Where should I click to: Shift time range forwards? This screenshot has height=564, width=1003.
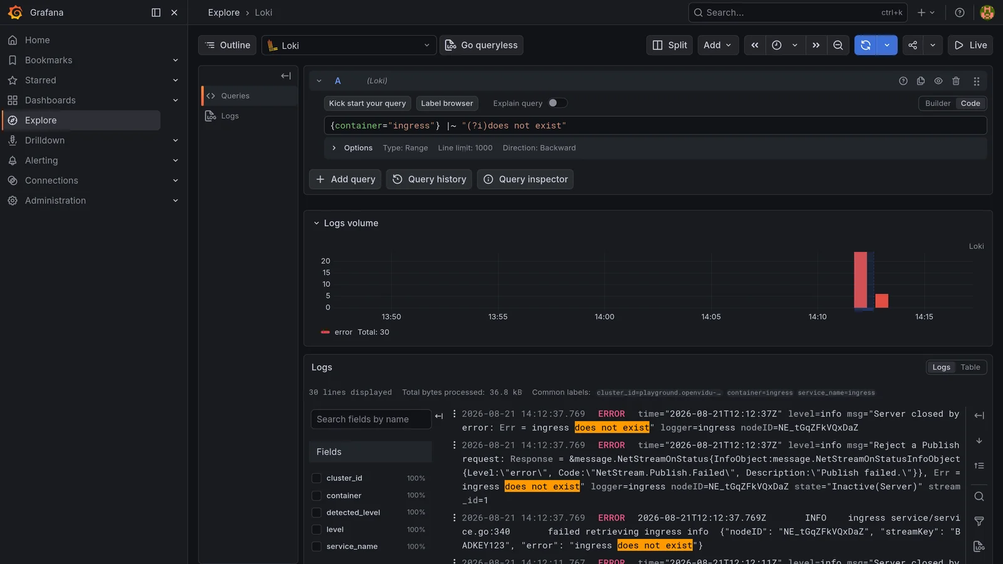tap(816, 45)
